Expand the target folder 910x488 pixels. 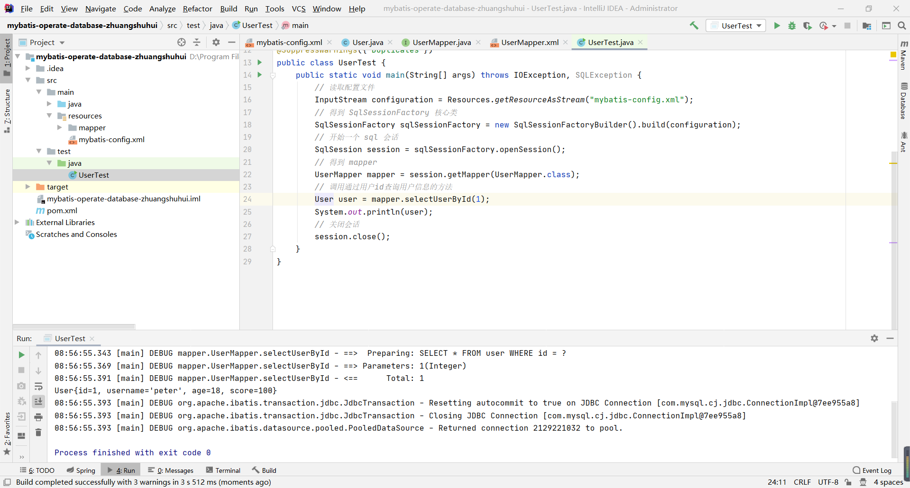tap(28, 187)
